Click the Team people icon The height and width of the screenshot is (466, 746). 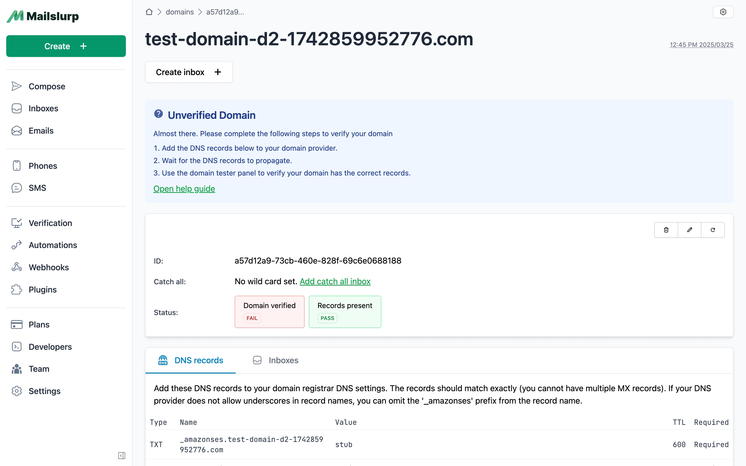(17, 369)
